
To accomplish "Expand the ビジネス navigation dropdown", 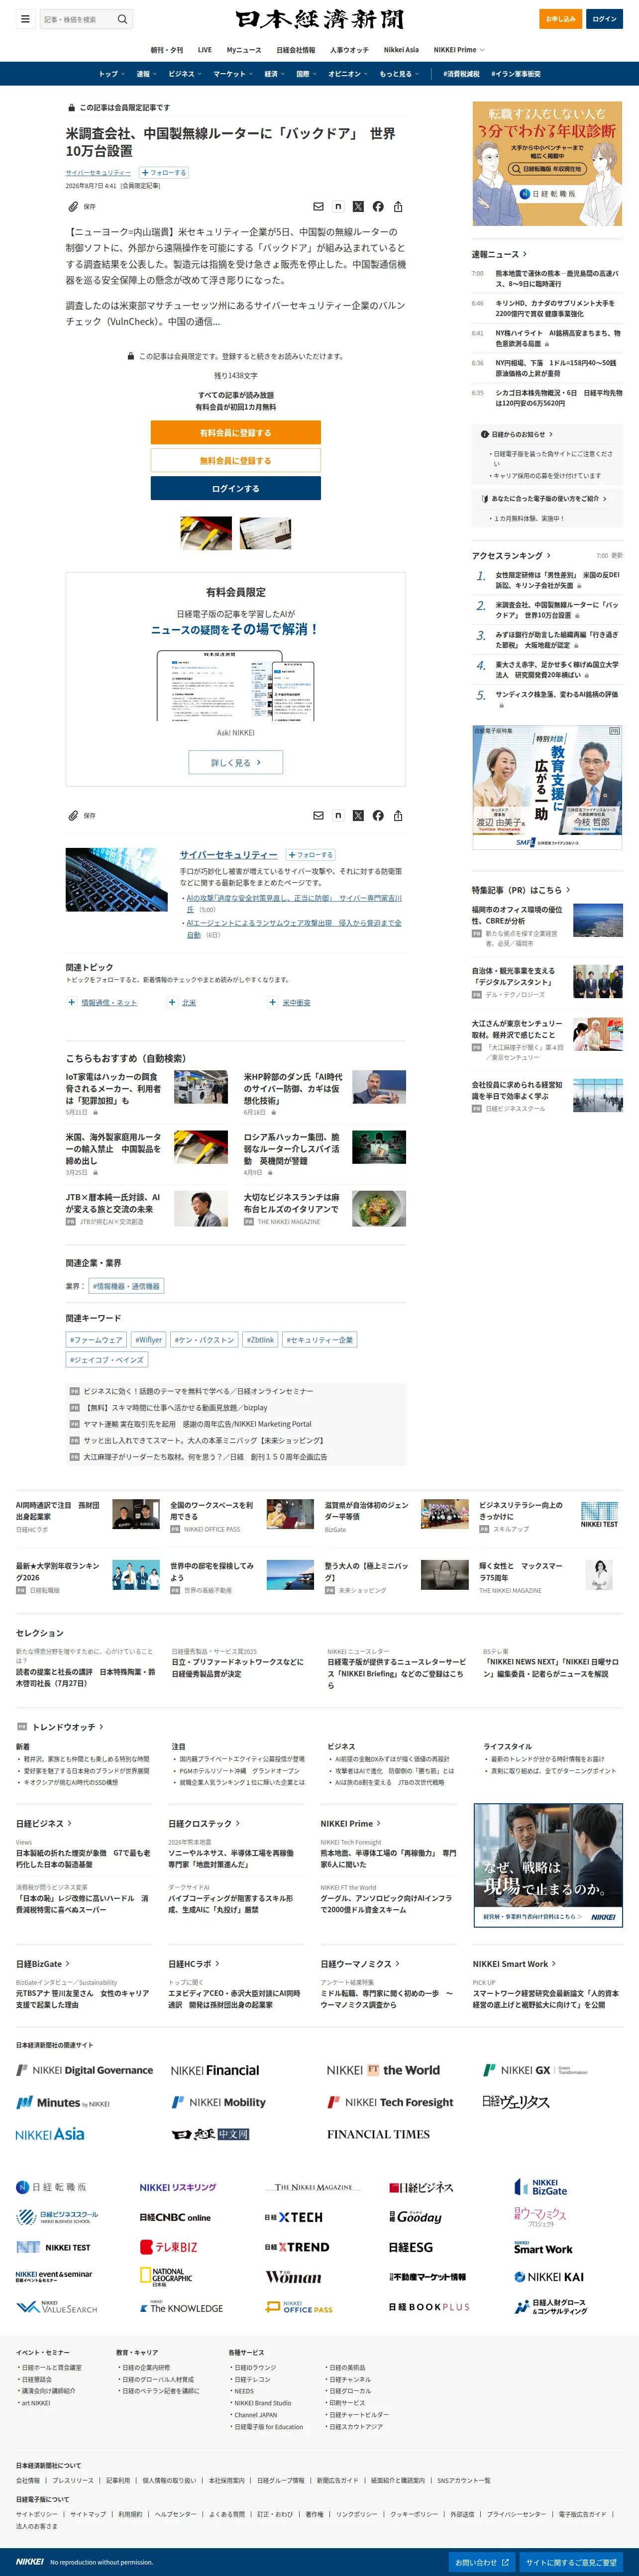I will [x=185, y=74].
